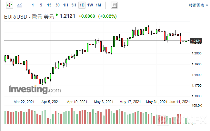Choose the 30 minute interval
Screen dimensions: 210x131
click(x=57, y=5)
